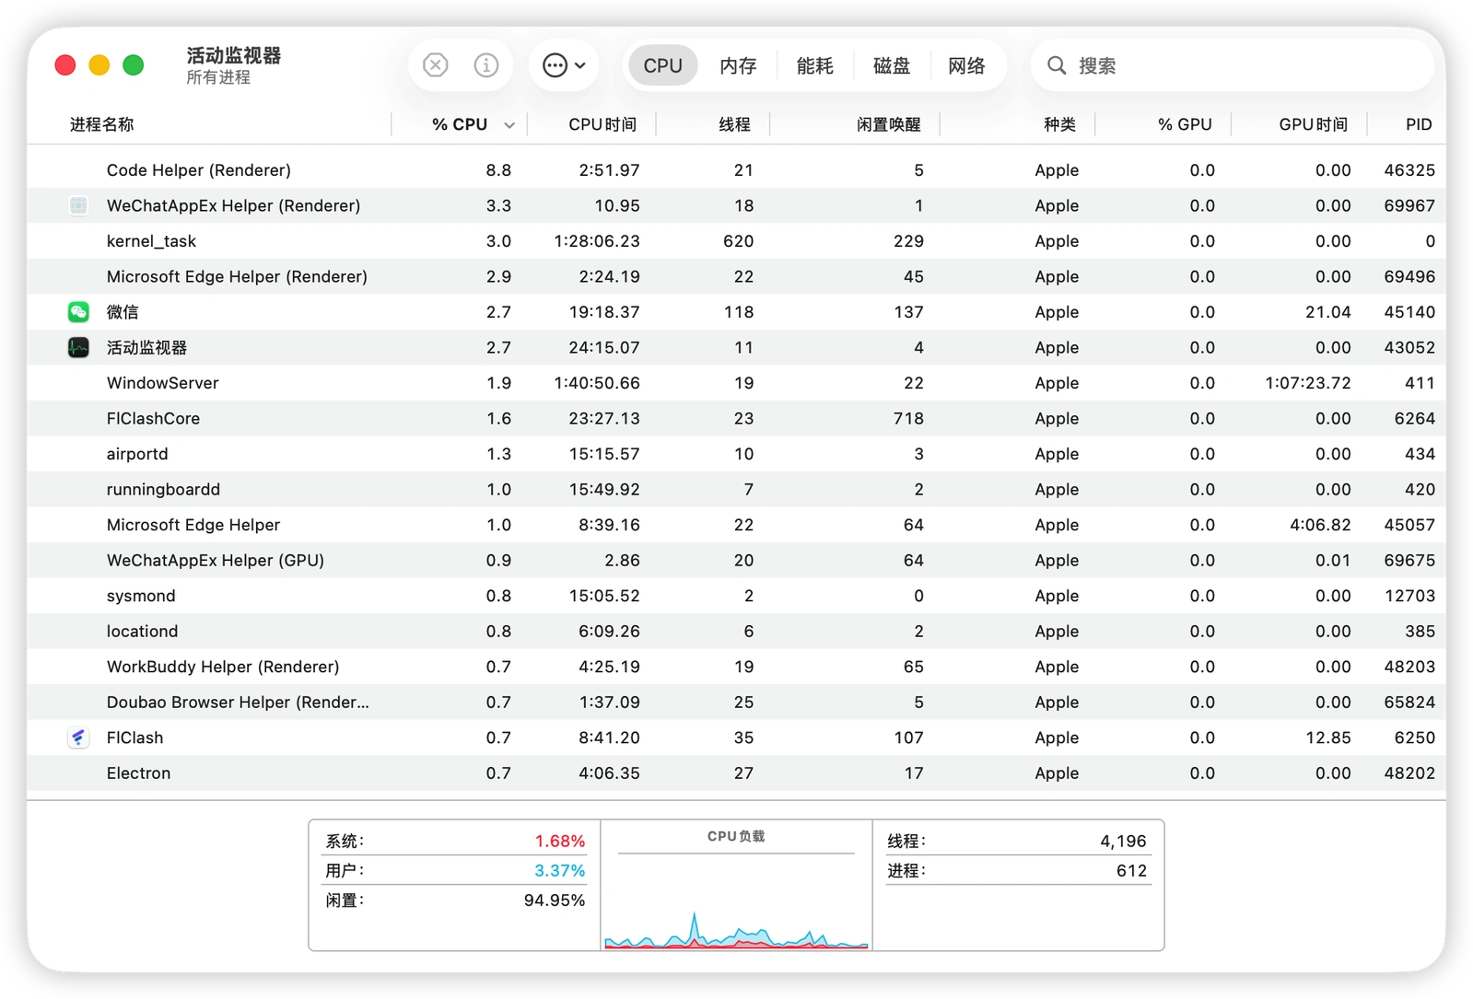Viewport: 1473px width, 999px height.
Task: Switch to the 磁盘 tab
Action: [891, 65]
